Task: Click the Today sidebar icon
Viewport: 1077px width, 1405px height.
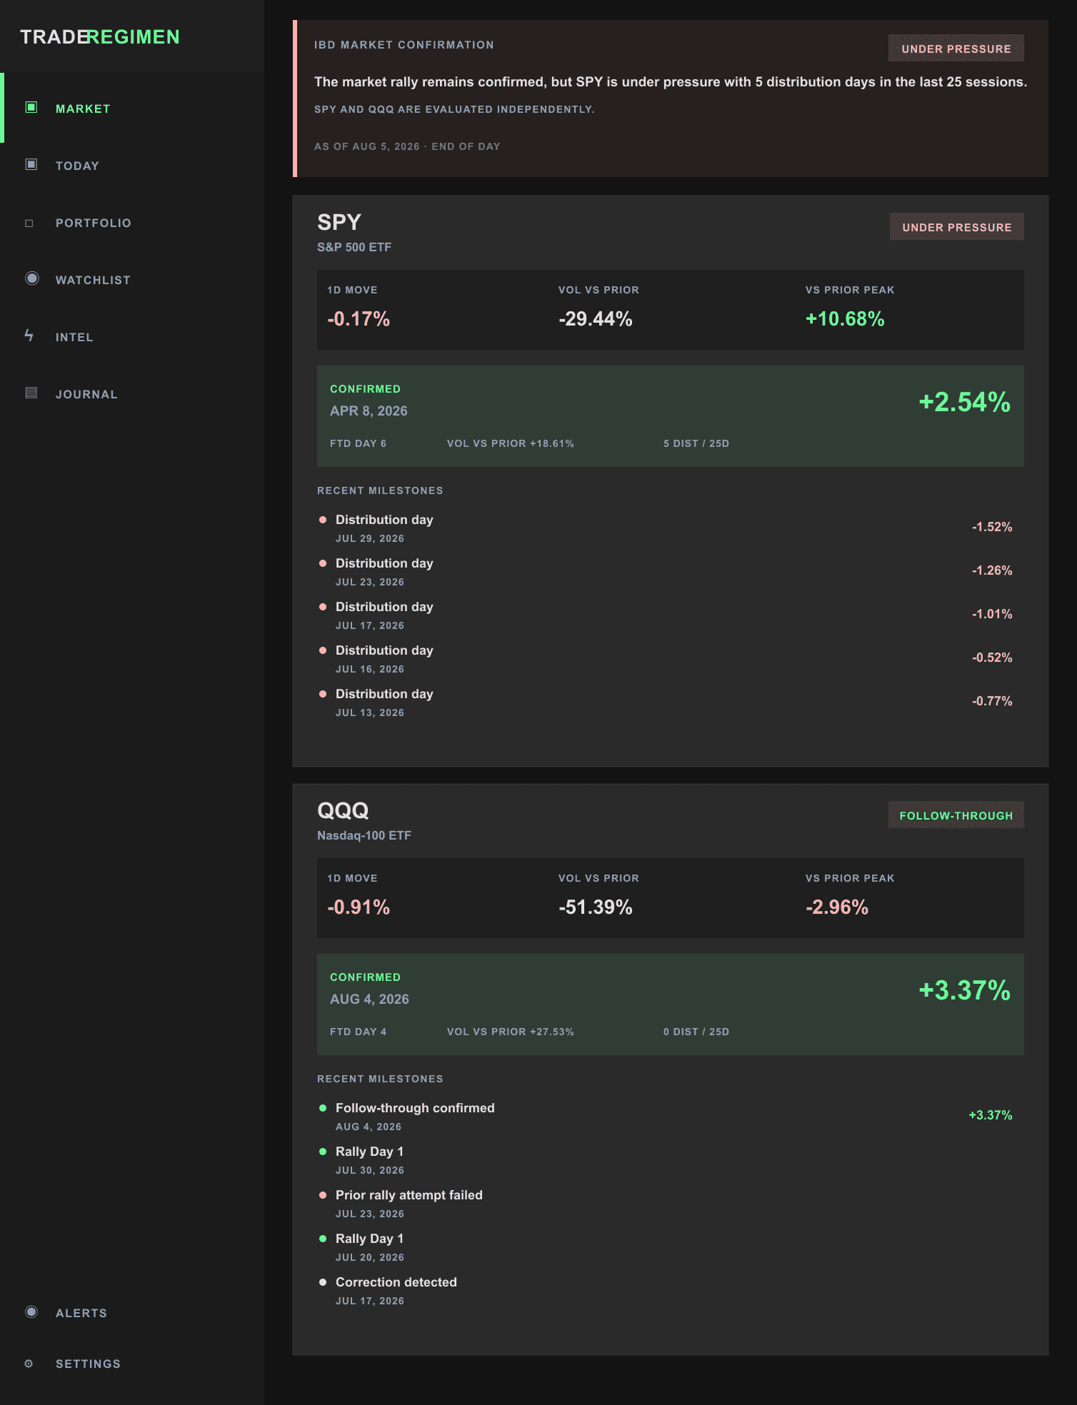Action: (31, 164)
